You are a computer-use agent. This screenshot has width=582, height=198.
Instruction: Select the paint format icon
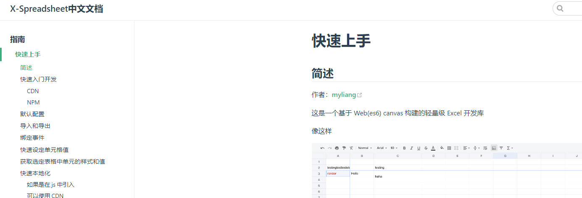[x=344, y=148]
